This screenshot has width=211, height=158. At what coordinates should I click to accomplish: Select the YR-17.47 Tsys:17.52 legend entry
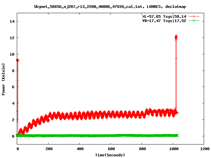pyautogui.click(x=164, y=21)
